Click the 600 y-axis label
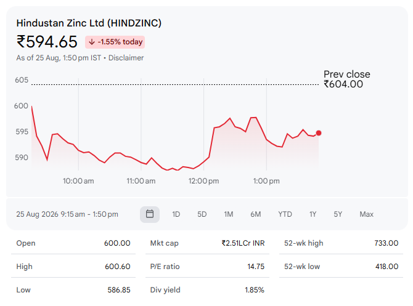The image size is (413, 306). coord(21,106)
